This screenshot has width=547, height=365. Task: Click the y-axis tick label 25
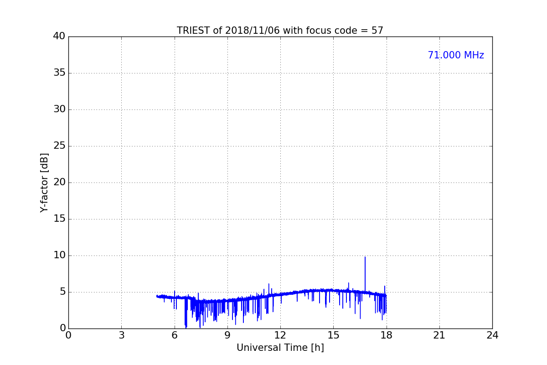tap(59, 146)
